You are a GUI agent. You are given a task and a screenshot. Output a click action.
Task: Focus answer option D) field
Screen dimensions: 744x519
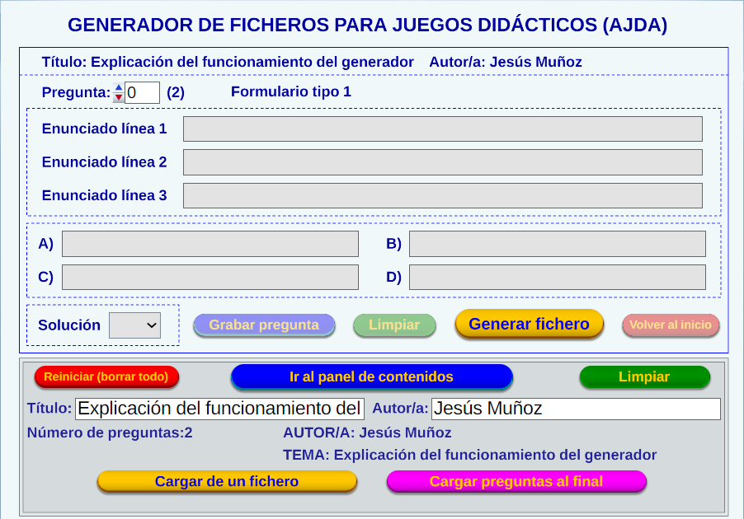[x=557, y=277]
